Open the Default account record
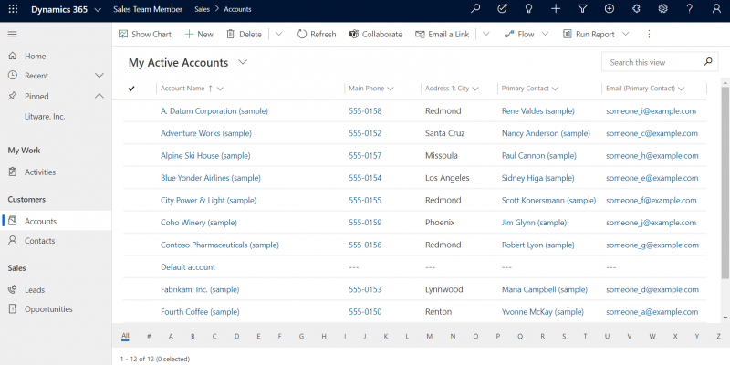The image size is (730, 365). [188, 267]
